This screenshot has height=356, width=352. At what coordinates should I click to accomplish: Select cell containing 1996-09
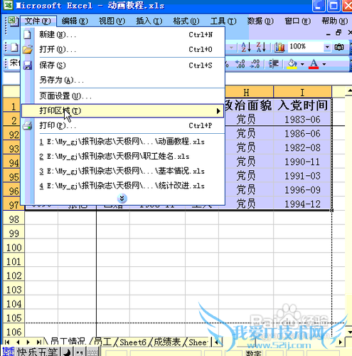[302, 190]
